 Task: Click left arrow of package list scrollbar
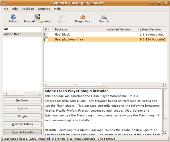click(45, 85)
